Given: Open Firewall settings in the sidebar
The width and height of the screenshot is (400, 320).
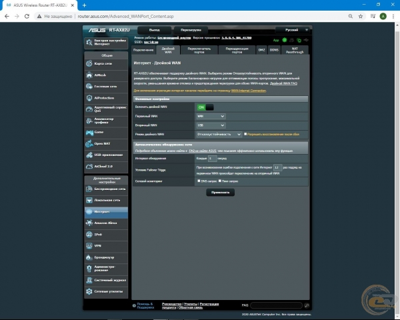Looking at the screenshot, I should tap(106, 257).
